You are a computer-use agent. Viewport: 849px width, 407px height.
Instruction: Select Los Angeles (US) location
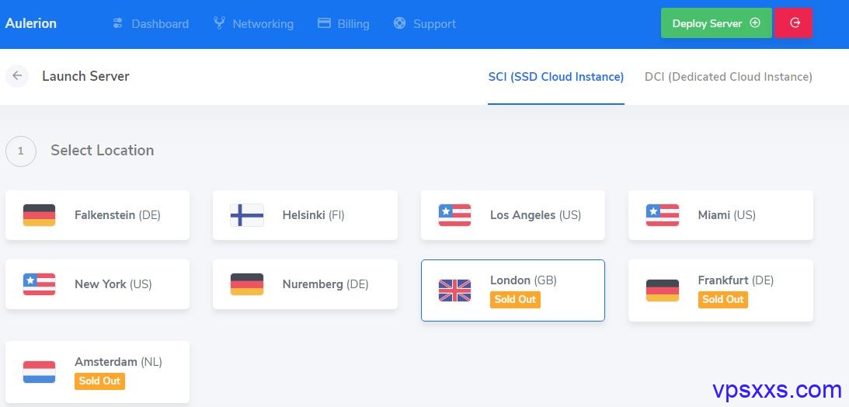[x=513, y=215]
